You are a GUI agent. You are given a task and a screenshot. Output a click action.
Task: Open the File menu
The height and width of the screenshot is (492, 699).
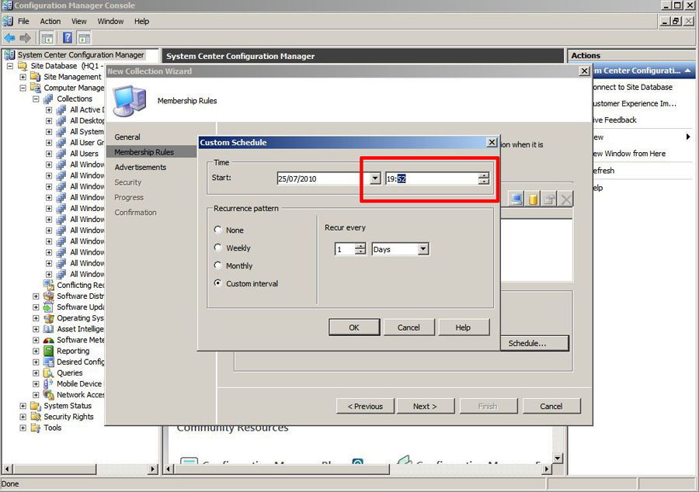tap(23, 22)
